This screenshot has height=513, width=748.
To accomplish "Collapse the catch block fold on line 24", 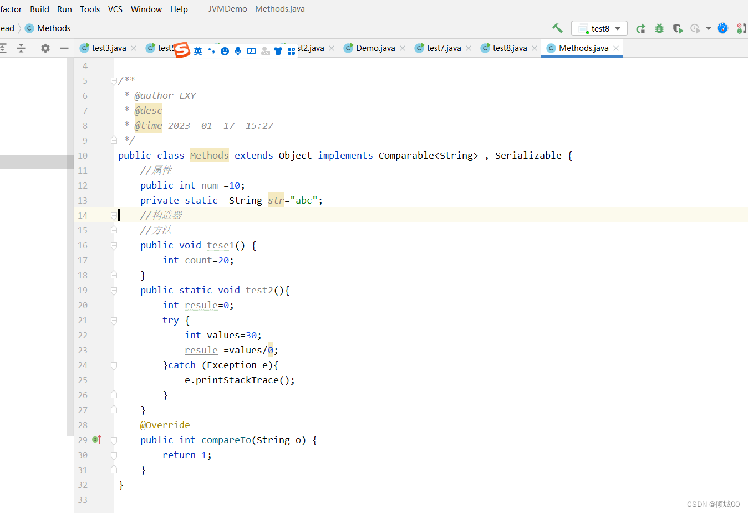I will click(x=114, y=365).
